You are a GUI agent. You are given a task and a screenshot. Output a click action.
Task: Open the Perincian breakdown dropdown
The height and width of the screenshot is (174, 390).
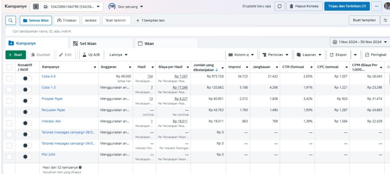click(275, 55)
